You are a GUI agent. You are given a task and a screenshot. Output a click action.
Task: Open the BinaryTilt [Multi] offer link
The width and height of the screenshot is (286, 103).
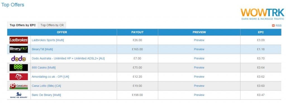coord(42,49)
